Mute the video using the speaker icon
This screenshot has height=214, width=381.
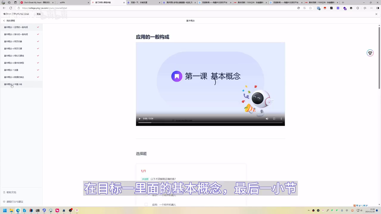[267, 119]
